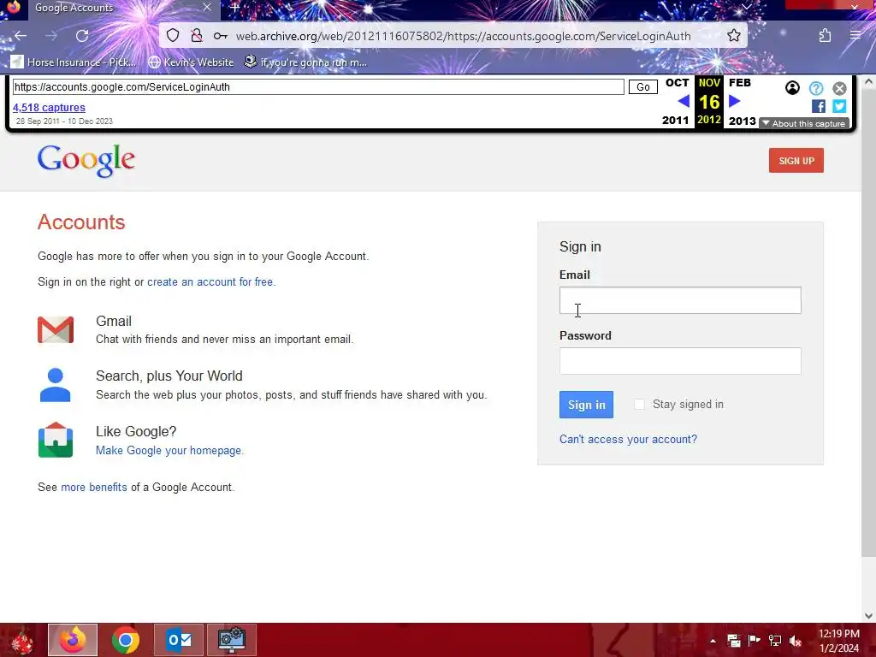Viewport: 876px width, 657px height.
Task: Jump to year 2013 captures
Action: click(x=742, y=121)
